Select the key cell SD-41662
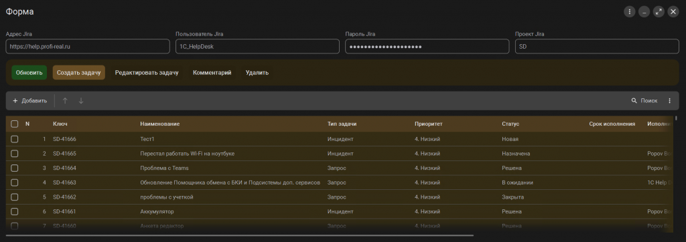This screenshot has width=686, height=242. pos(65,197)
